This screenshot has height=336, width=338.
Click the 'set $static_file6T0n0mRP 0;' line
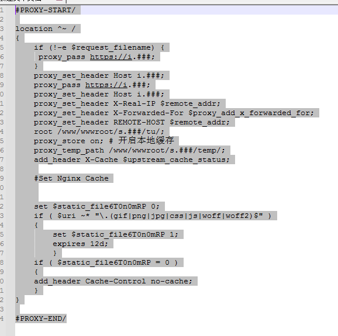coord(96,206)
